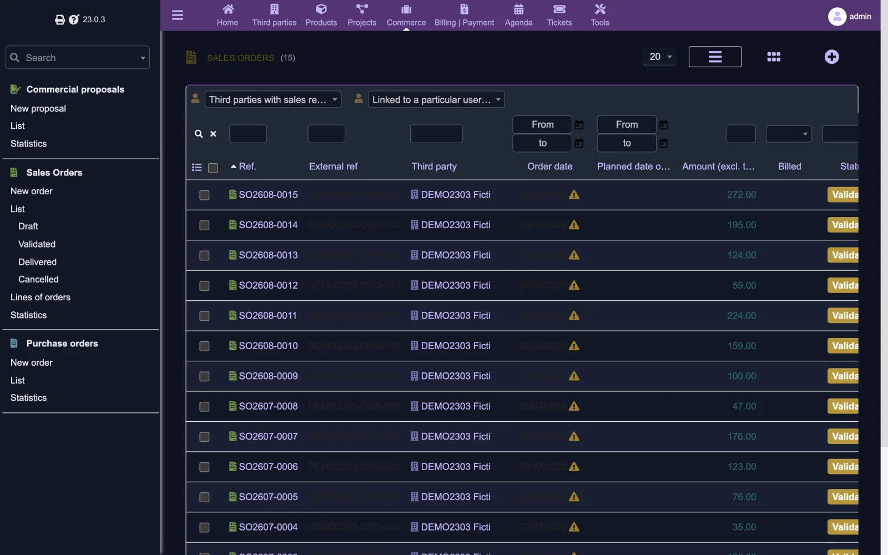Open the print icon near version number
The height and width of the screenshot is (555, 888).
60,20
